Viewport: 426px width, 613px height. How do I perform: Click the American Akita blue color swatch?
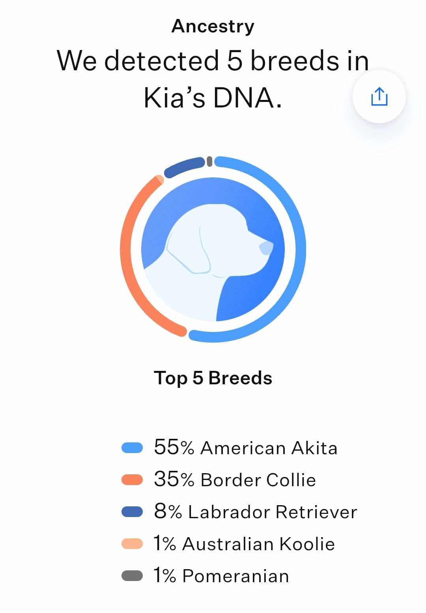pos(132,448)
